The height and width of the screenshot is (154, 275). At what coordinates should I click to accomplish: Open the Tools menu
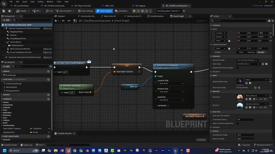(59, 2)
